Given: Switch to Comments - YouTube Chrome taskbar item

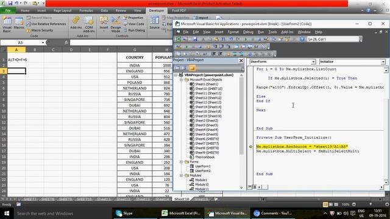Looking at the screenshot, I should (272, 214).
